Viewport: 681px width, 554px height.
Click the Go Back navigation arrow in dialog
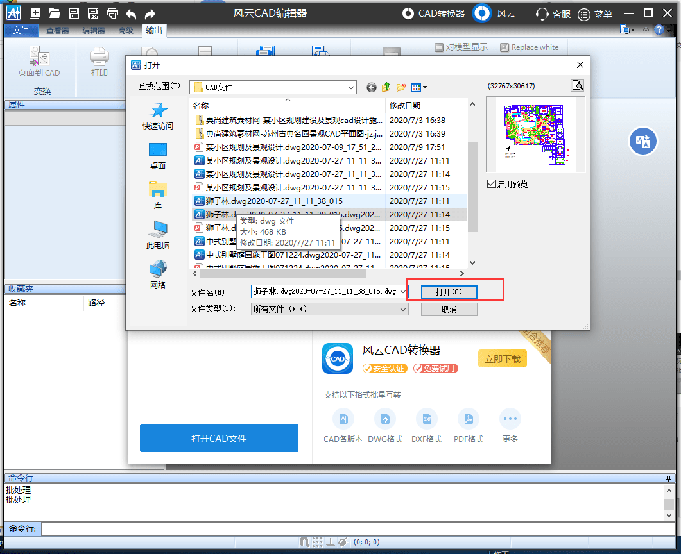[x=371, y=87]
